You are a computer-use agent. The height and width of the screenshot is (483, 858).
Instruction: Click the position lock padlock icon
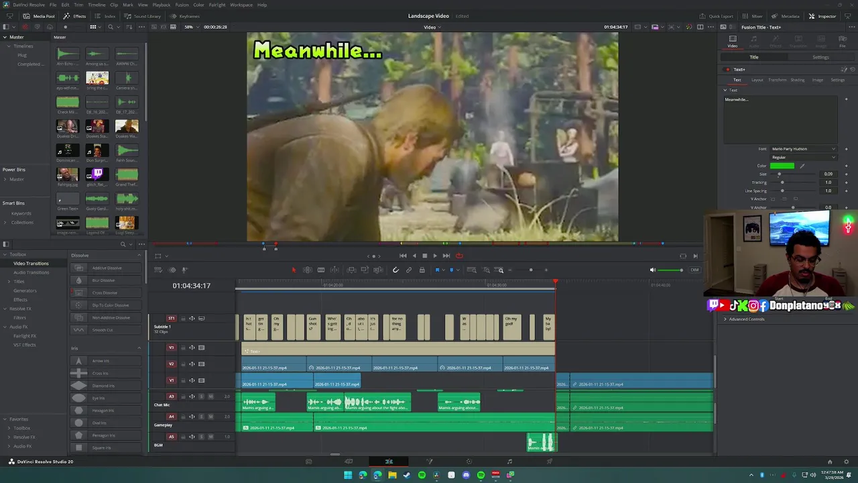point(422,270)
